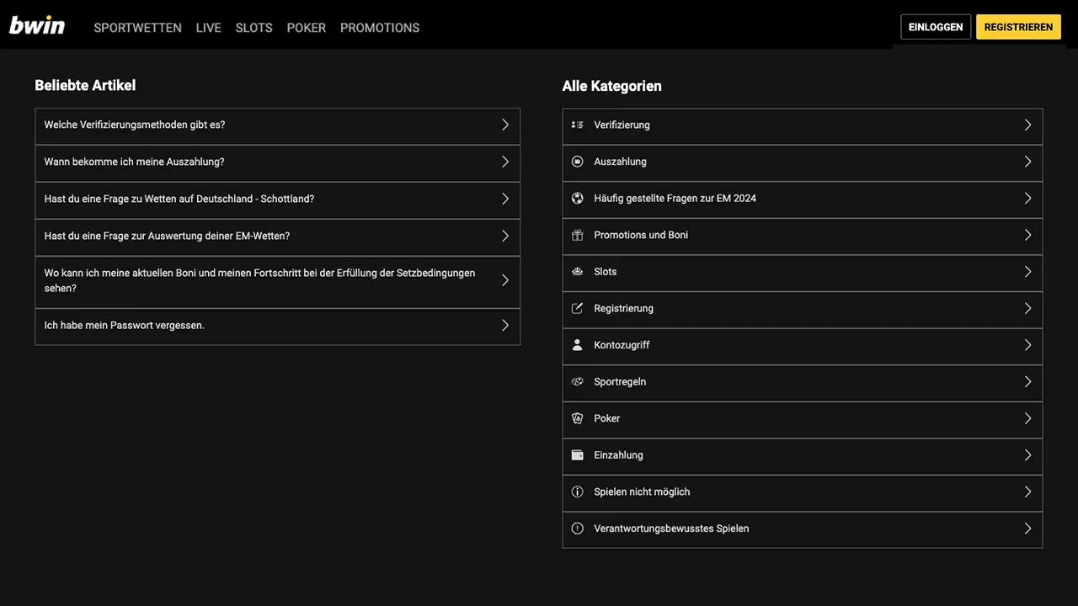Click the Registrierung pencil icon
Screen dimensions: 1078x606
point(577,308)
